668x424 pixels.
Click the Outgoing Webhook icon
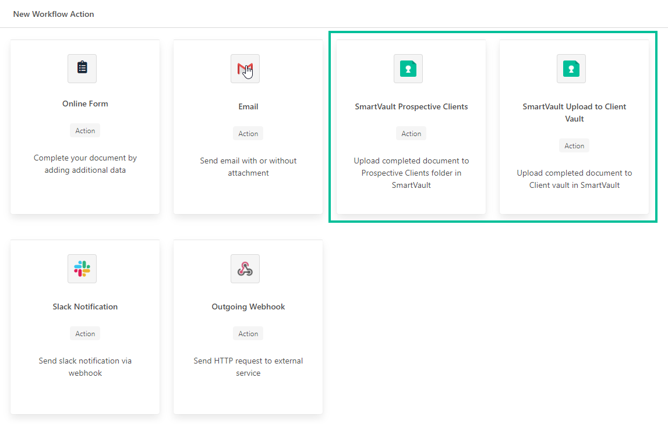click(x=245, y=268)
